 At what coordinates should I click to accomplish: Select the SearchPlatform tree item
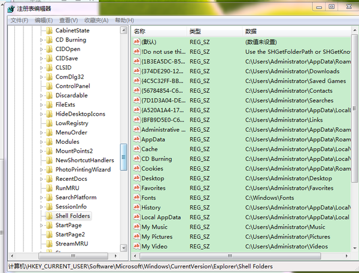click(76, 198)
